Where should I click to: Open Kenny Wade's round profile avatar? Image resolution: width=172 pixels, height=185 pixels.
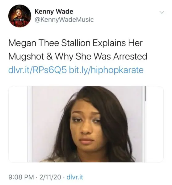[x=20, y=16]
